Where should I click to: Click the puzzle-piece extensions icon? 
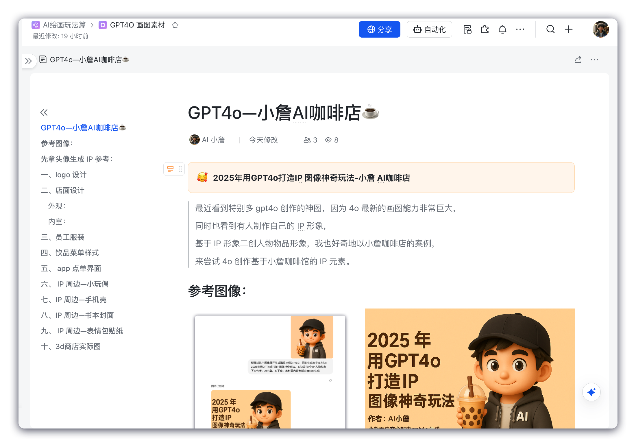click(x=485, y=29)
